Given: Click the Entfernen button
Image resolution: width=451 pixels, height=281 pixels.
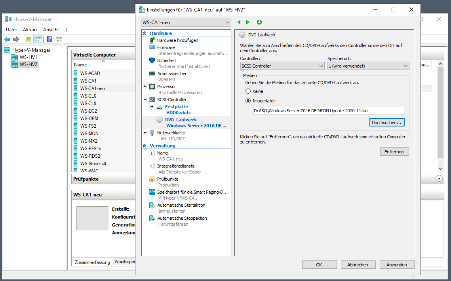Looking at the screenshot, I should pyautogui.click(x=394, y=151).
